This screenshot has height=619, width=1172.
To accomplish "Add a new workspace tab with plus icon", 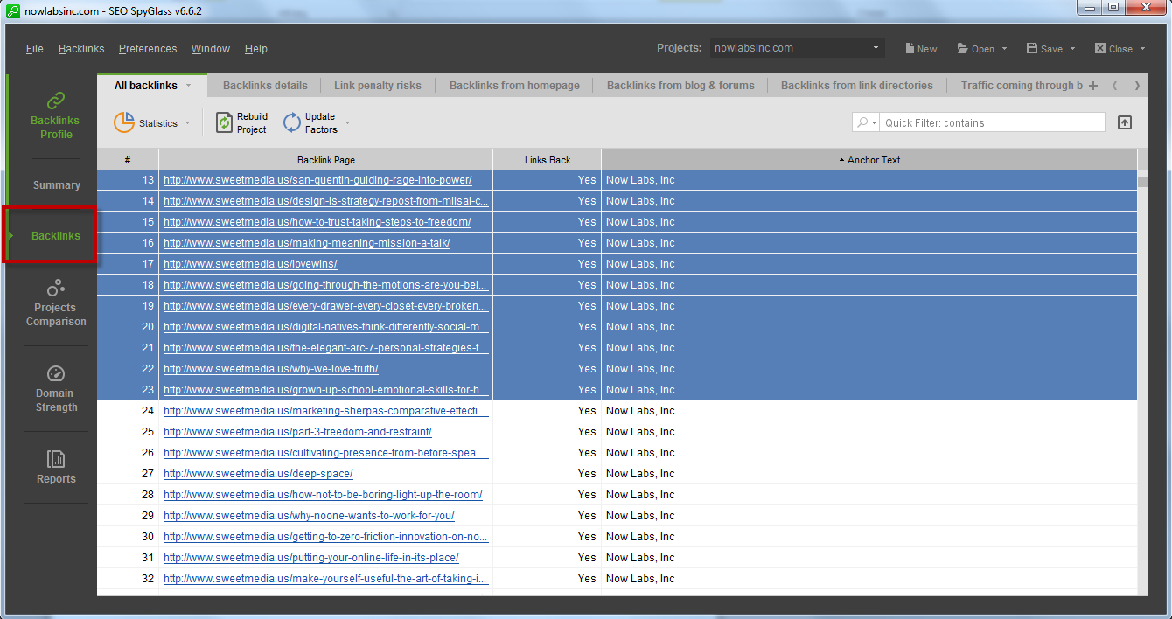I will coord(1093,86).
